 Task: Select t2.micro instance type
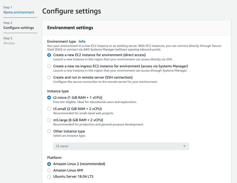[49, 98]
